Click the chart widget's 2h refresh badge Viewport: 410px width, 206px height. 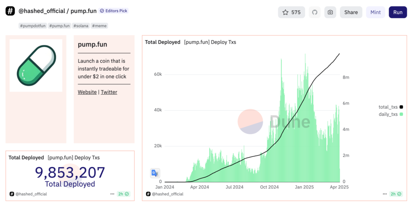click(396, 194)
